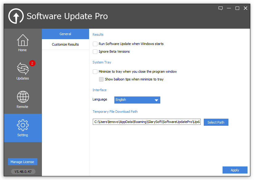Enable Minimize to tray on close
Image resolution: width=254 pixels, height=180 pixels.
[x=95, y=72]
